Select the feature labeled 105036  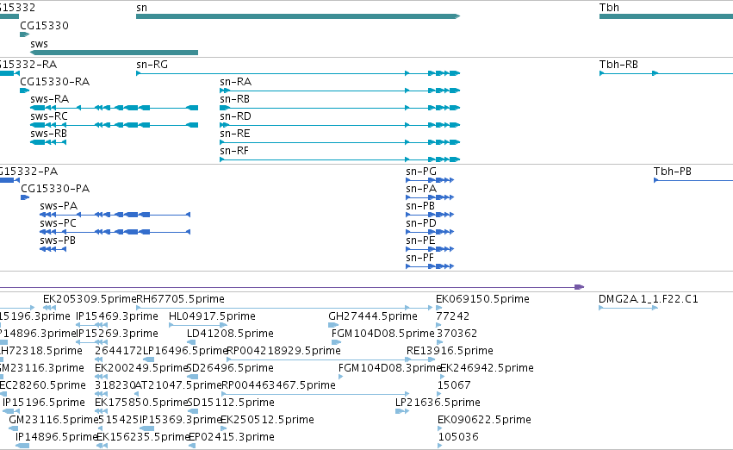pyautogui.click(x=458, y=438)
